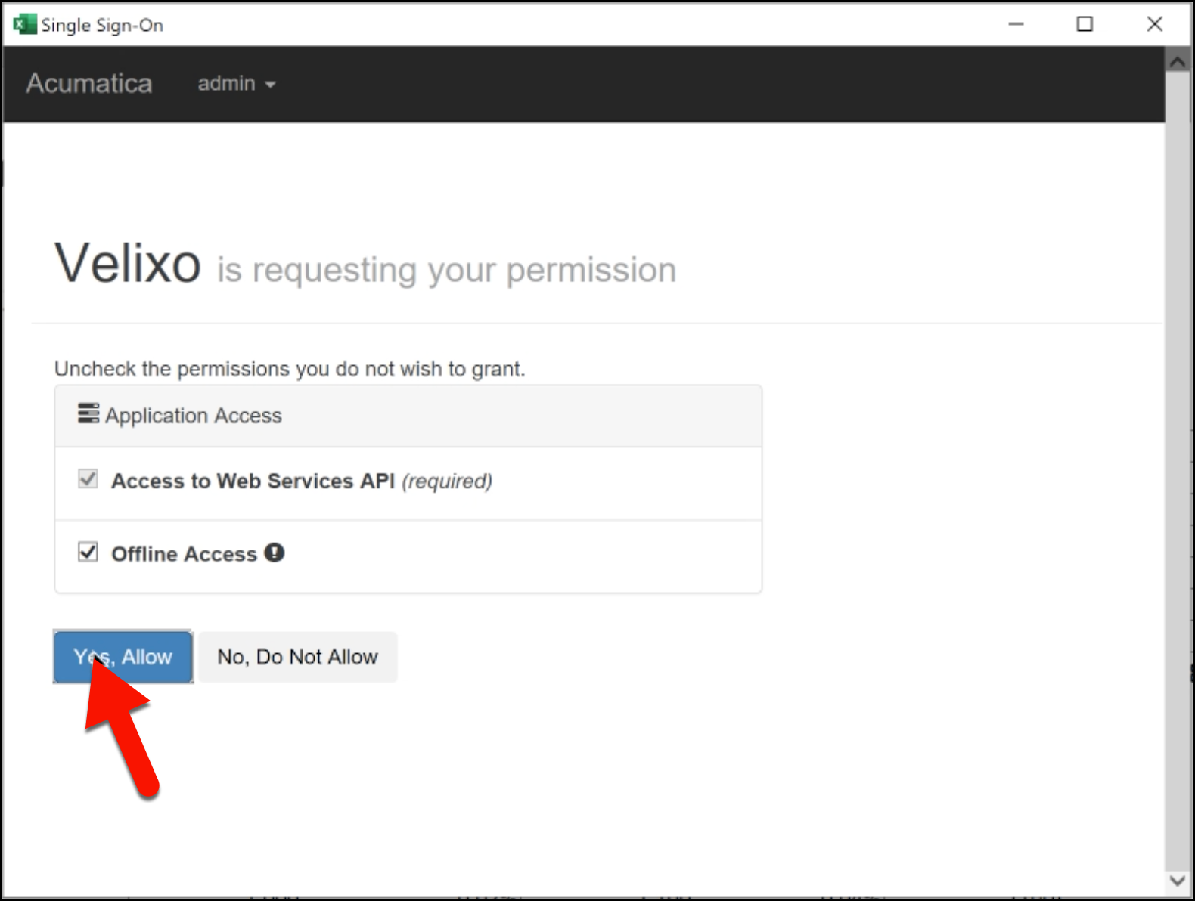Click the Access to Web Services API label
The height and width of the screenshot is (901, 1195).
[253, 481]
